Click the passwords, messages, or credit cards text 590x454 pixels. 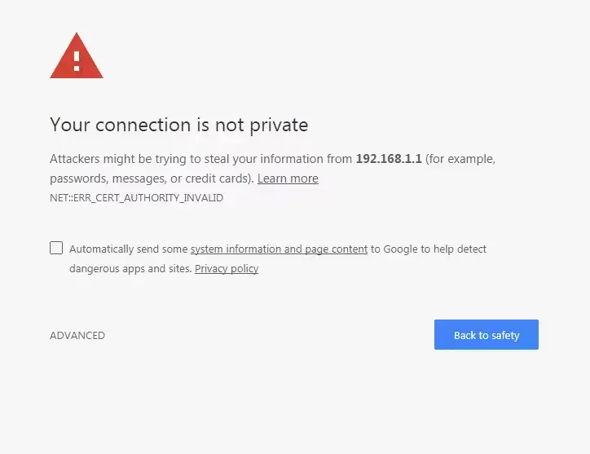point(151,179)
